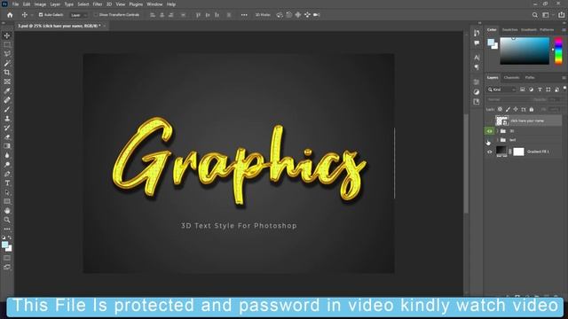
Task: Select the Move tool in the toolbox
Action: (7, 35)
